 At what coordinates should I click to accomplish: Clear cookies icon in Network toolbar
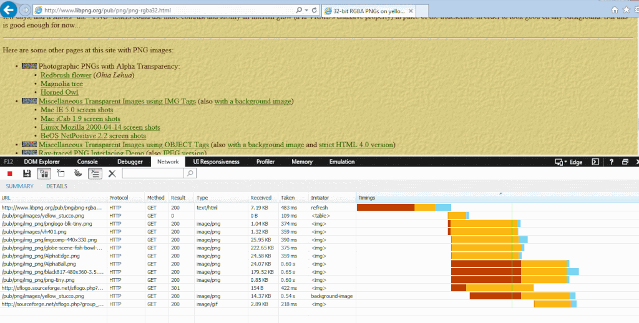(x=78, y=173)
